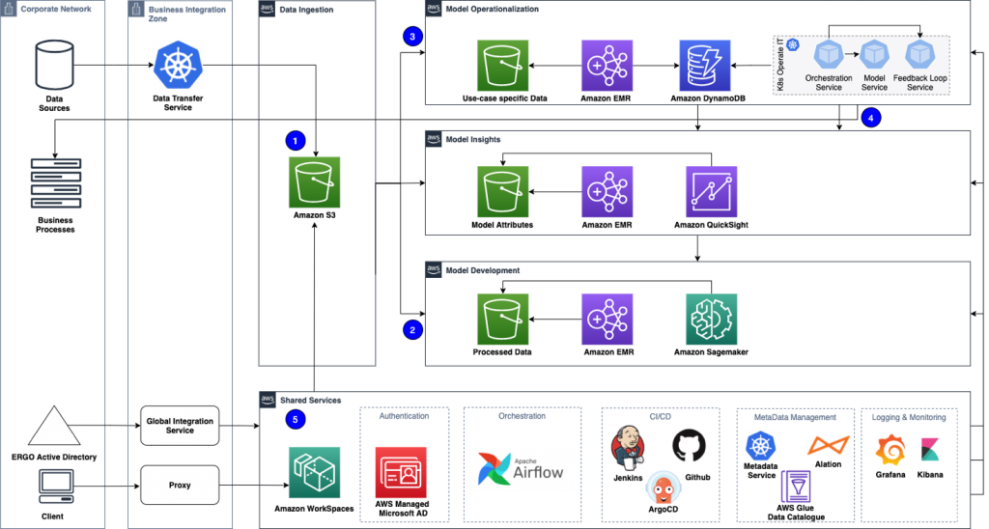Select the line chart icon in Model Insights

(710, 191)
